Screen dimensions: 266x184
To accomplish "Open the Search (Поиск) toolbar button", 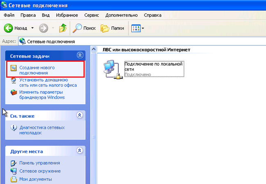I will pos(84,28).
